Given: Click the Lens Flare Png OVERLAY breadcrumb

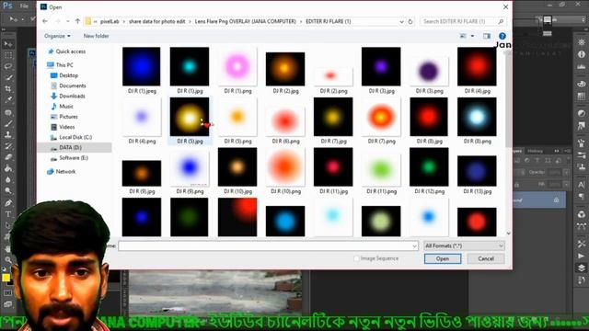Looking at the screenshot, I should click(246, 22).
